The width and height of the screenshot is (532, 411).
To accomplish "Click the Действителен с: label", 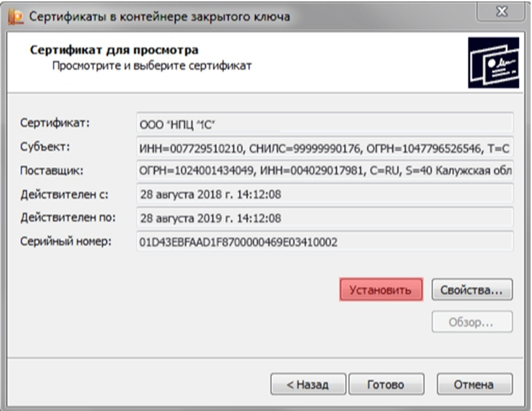I will (x=64, y=194).
